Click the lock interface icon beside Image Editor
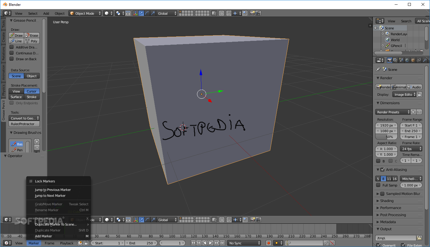The width and height of the screenshot is (430, 247). pyautogui.click(x=419, y=94)
